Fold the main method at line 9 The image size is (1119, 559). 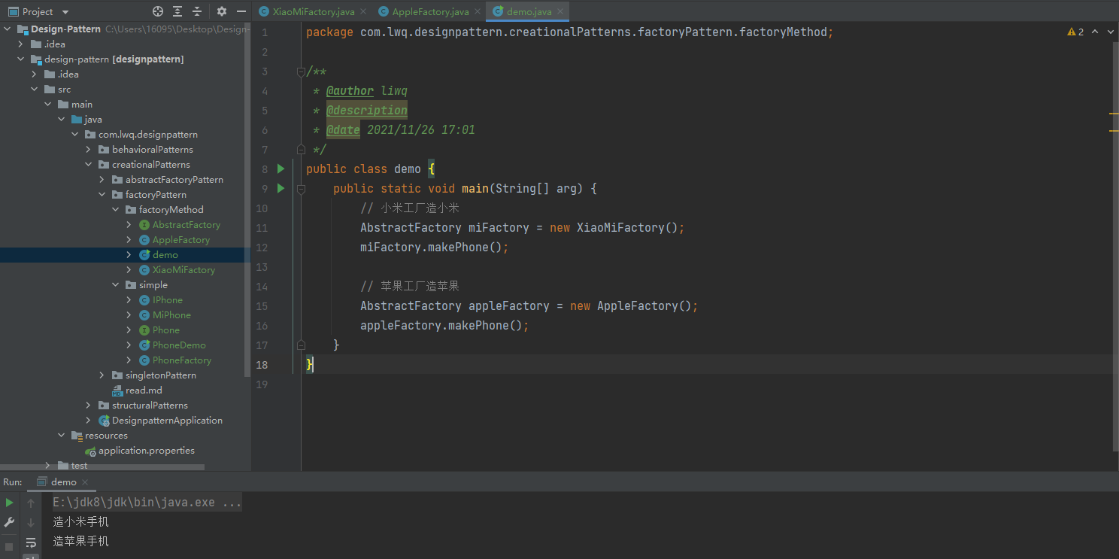[301, 189]
